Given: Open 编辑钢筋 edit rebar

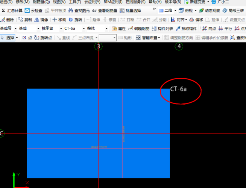Looking at the screenshot, I should coord(139,29).
